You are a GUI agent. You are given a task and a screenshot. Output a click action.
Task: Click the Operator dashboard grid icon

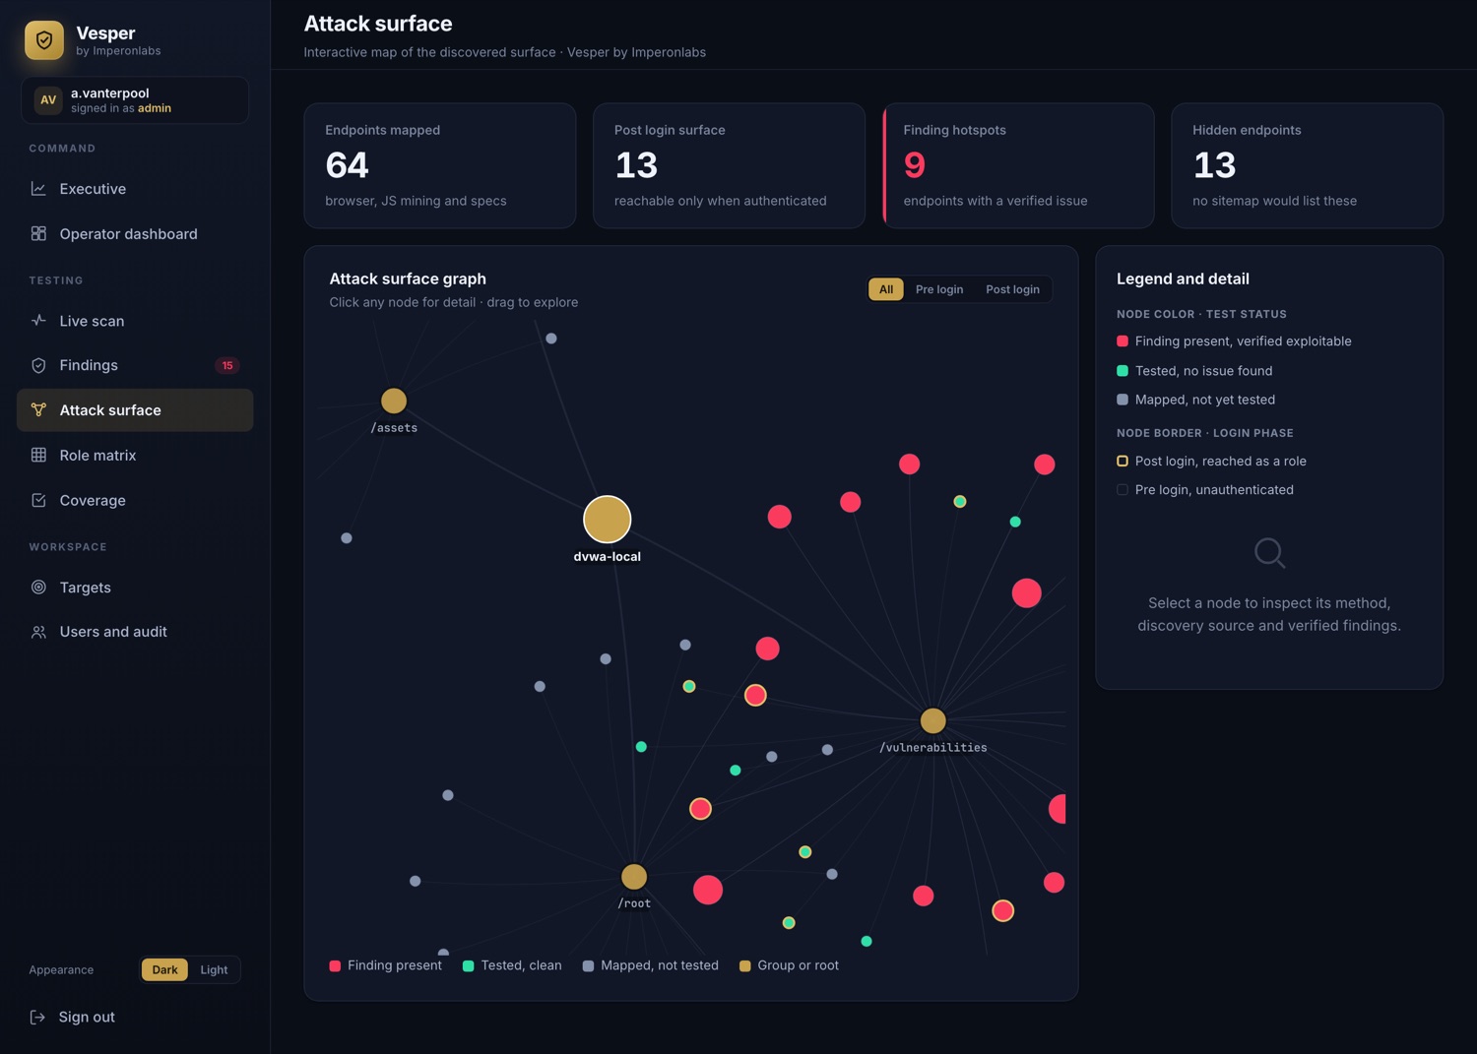(x=38, y=234)
